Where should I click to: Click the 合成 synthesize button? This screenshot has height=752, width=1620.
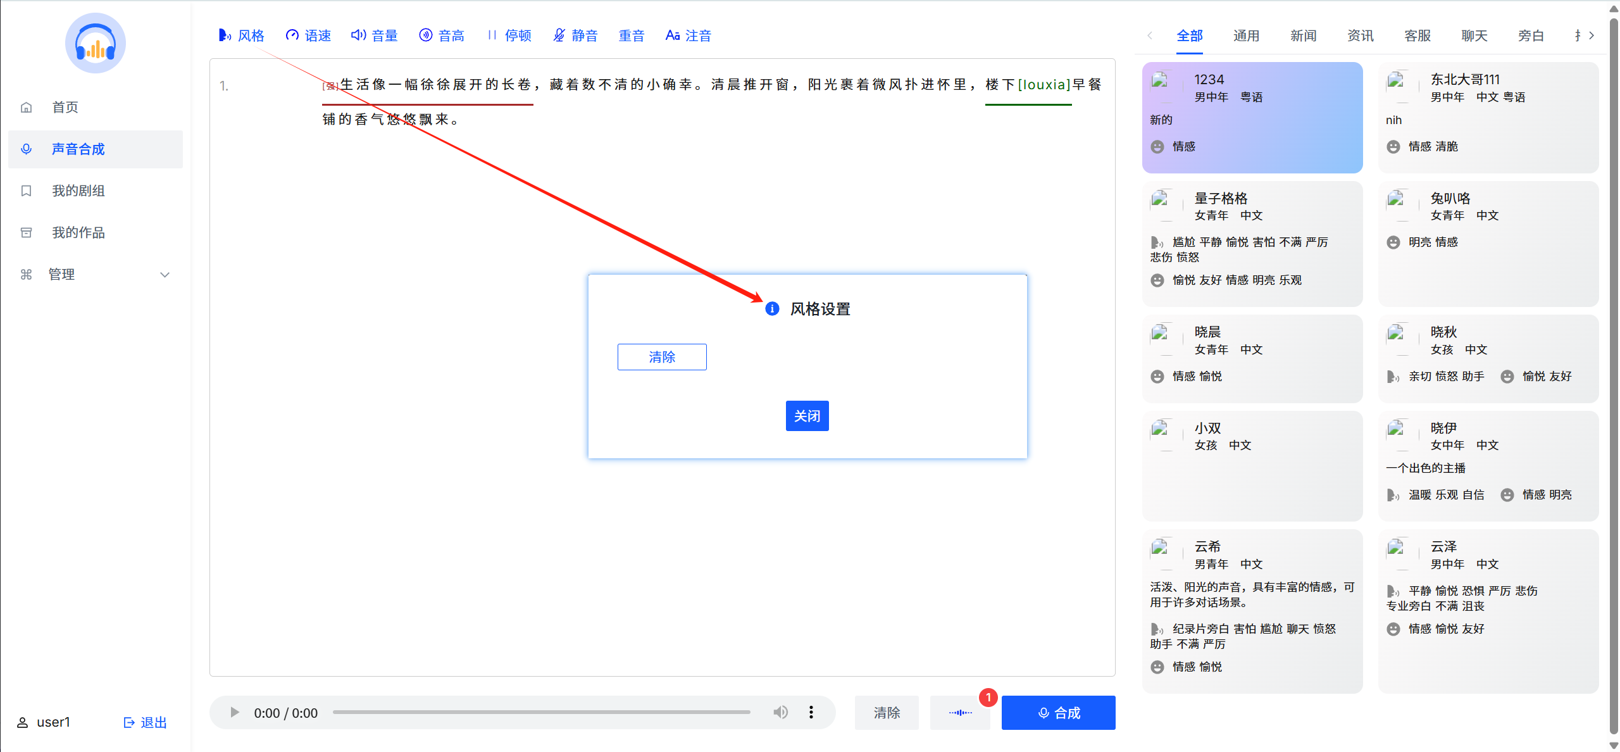tap(1059, 713)
